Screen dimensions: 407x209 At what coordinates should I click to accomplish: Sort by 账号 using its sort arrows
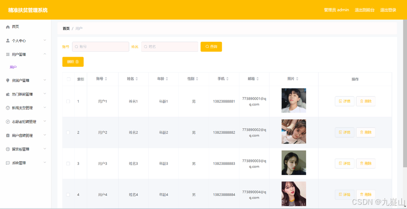106,79
